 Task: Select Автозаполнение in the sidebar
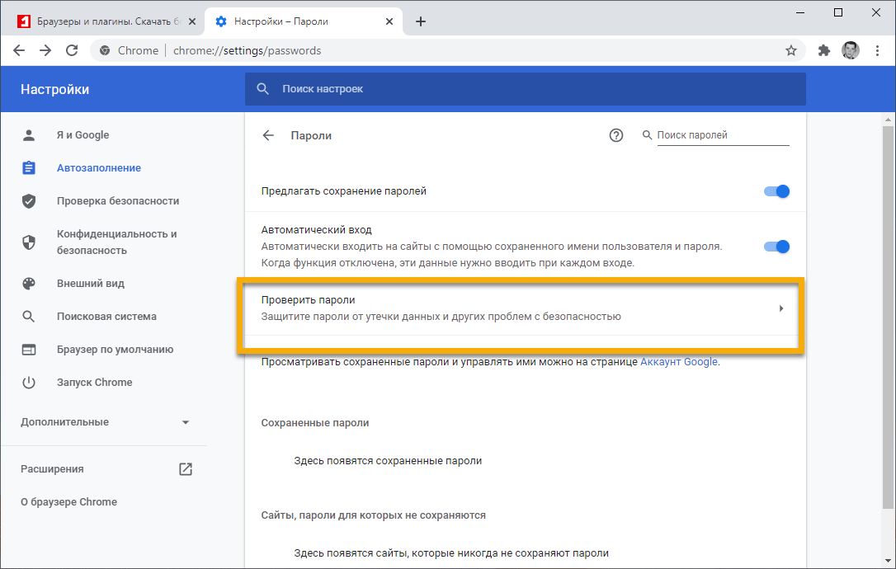click(99, 168)
